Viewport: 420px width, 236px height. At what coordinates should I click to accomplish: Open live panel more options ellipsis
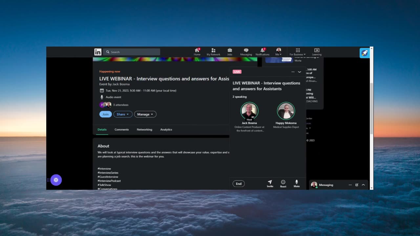coord(293,72)
